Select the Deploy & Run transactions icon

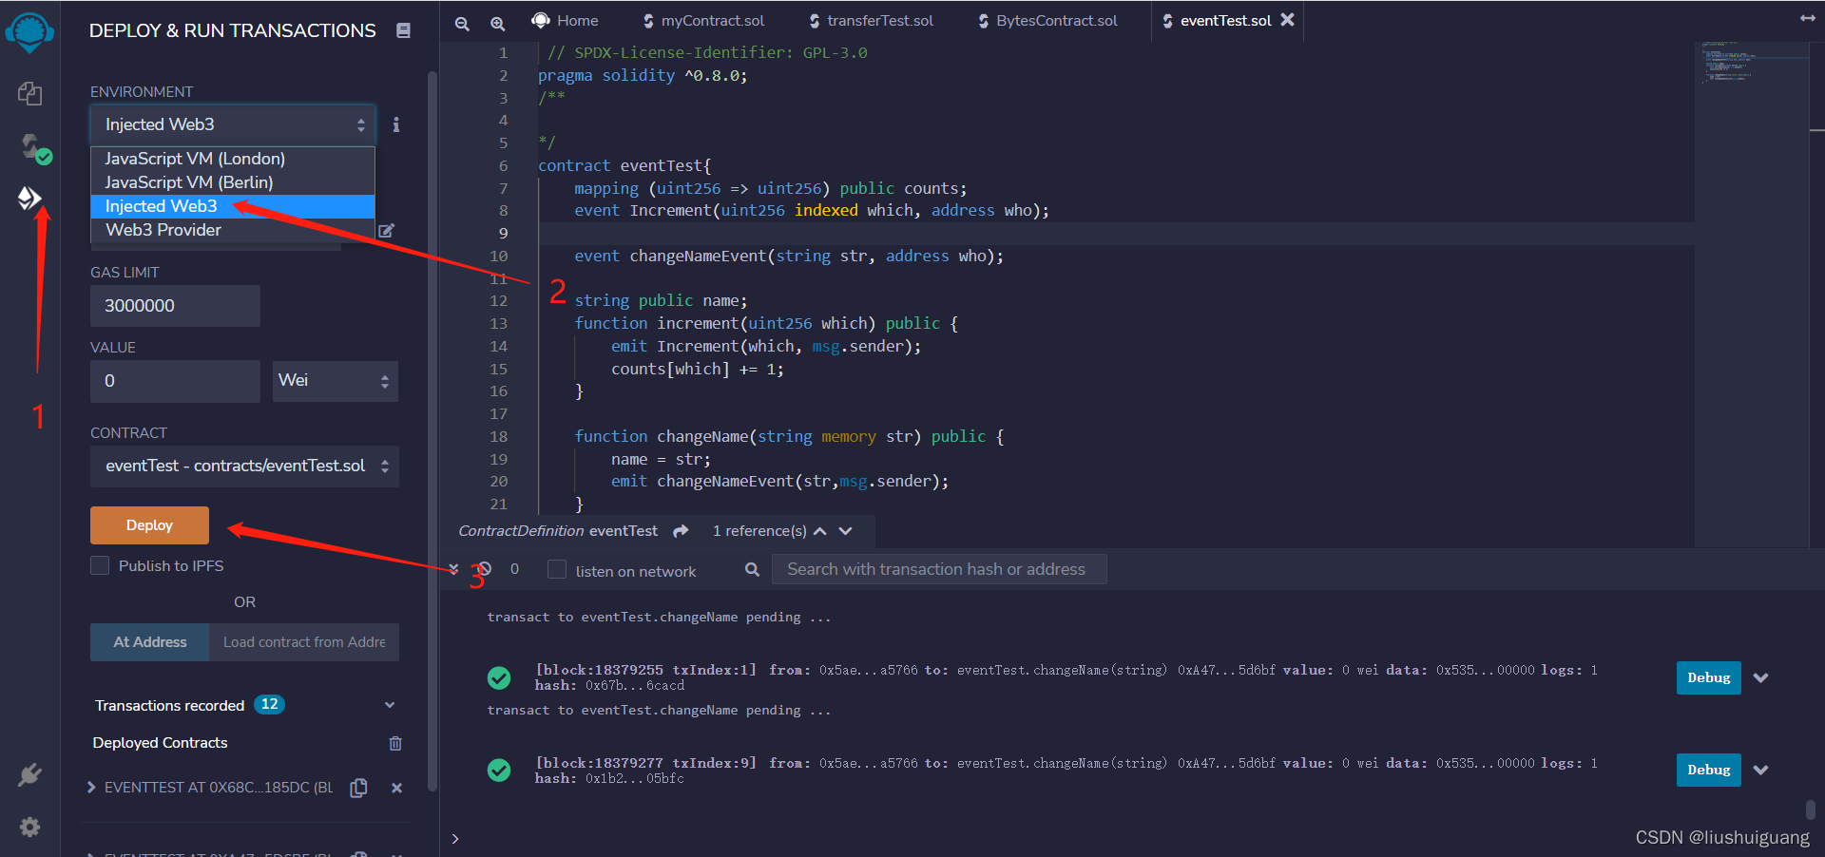click(29, 198)
